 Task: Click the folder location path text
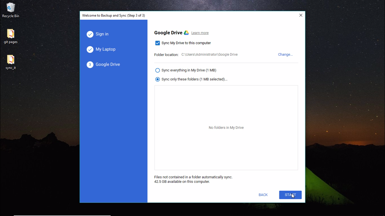coord(209,54)
